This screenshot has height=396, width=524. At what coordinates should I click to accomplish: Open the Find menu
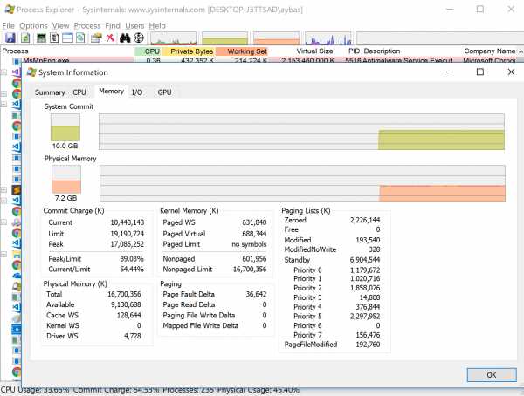(113, 25)
